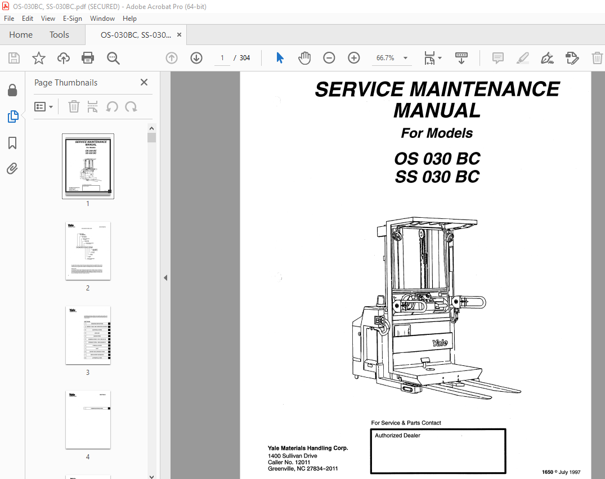605x479 pixels.
Task: Click the Save file icon
Action: pyautogui.click(x=14, y=59)
